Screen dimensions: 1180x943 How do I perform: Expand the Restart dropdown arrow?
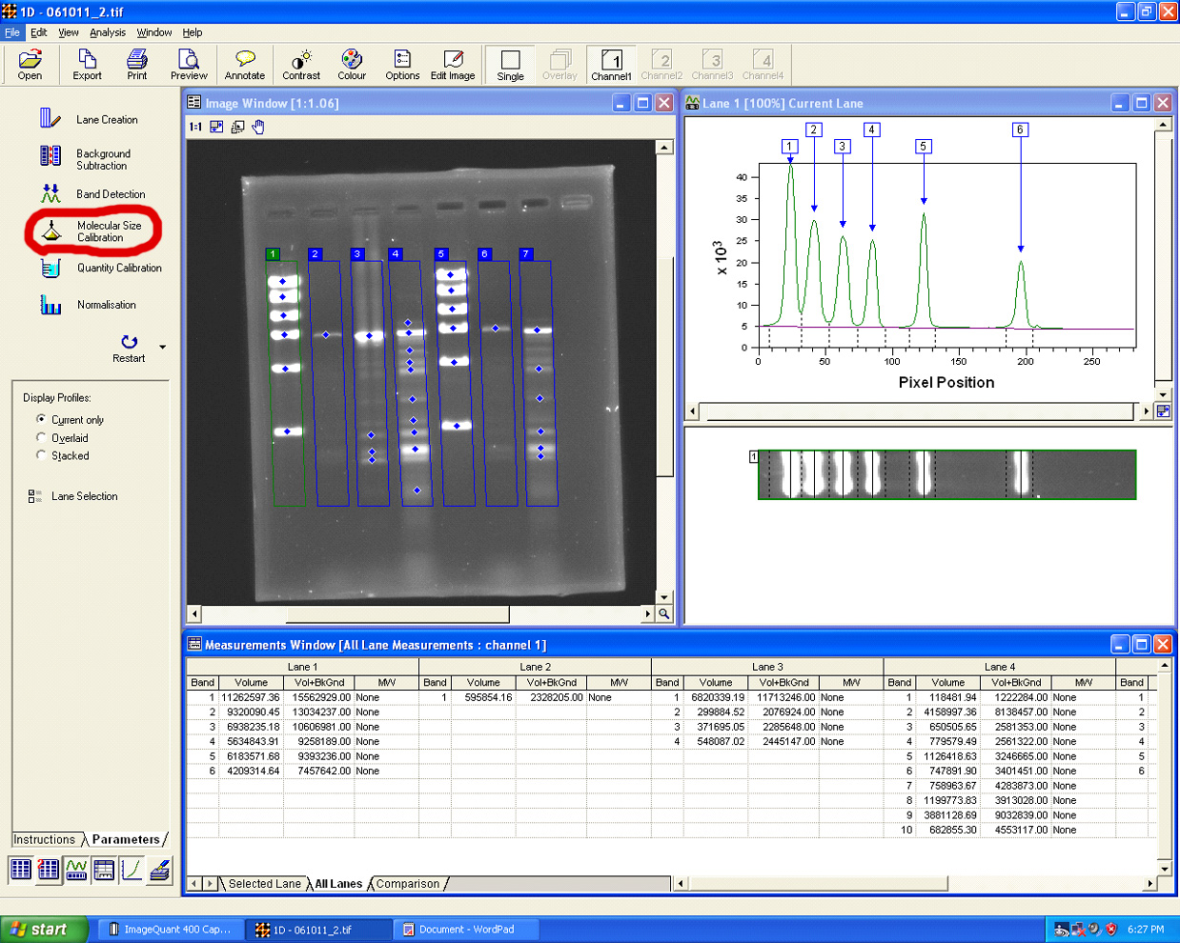pyautogui.click(x=162, y=347)
